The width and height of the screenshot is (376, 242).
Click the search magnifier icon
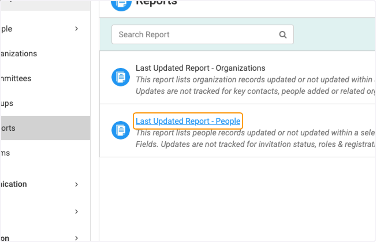pos(283,35)
